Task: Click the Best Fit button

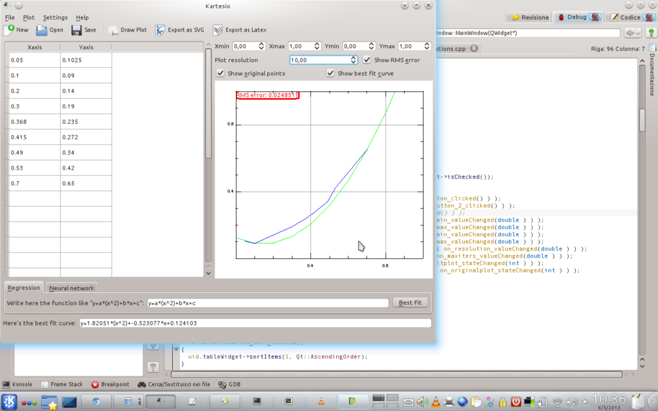Action: point(410,302)
